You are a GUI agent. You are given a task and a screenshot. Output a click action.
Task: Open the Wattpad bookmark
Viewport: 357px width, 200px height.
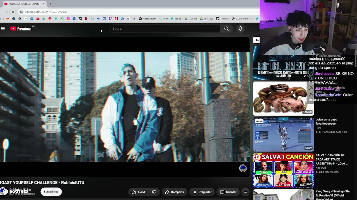coord(8,19)
